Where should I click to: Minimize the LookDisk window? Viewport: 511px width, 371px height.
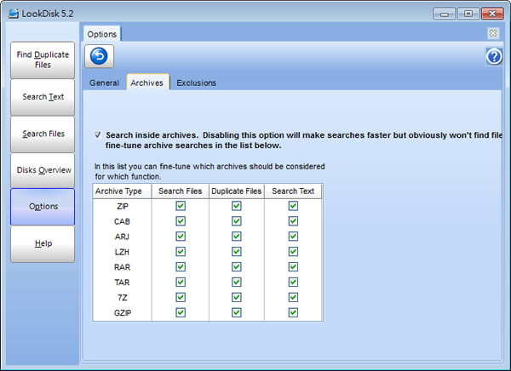[444, 14]
